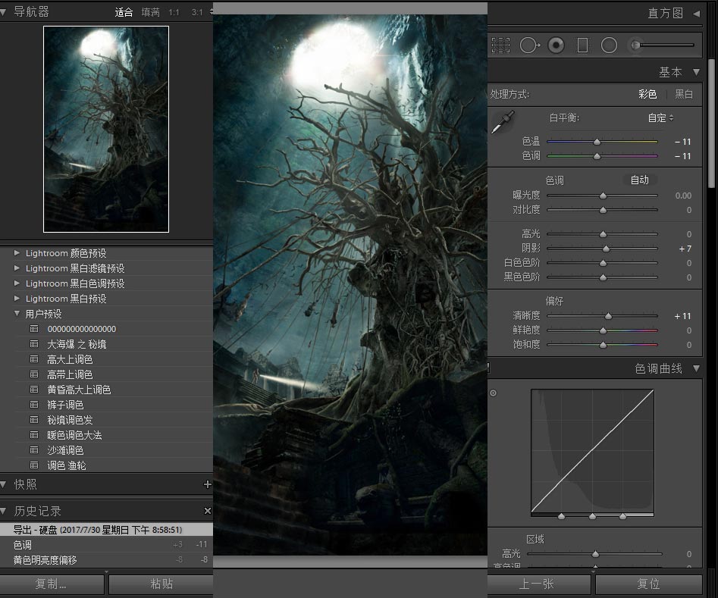Viewport: 718px width, 598px height.
Task: Select the Crop Overlay tool
Action: click(500, 45)
